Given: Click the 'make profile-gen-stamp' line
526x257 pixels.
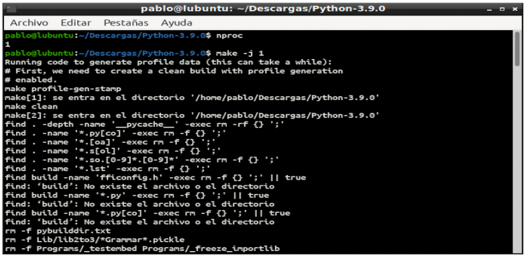Looking at the screenshot, I should (63, 89).
